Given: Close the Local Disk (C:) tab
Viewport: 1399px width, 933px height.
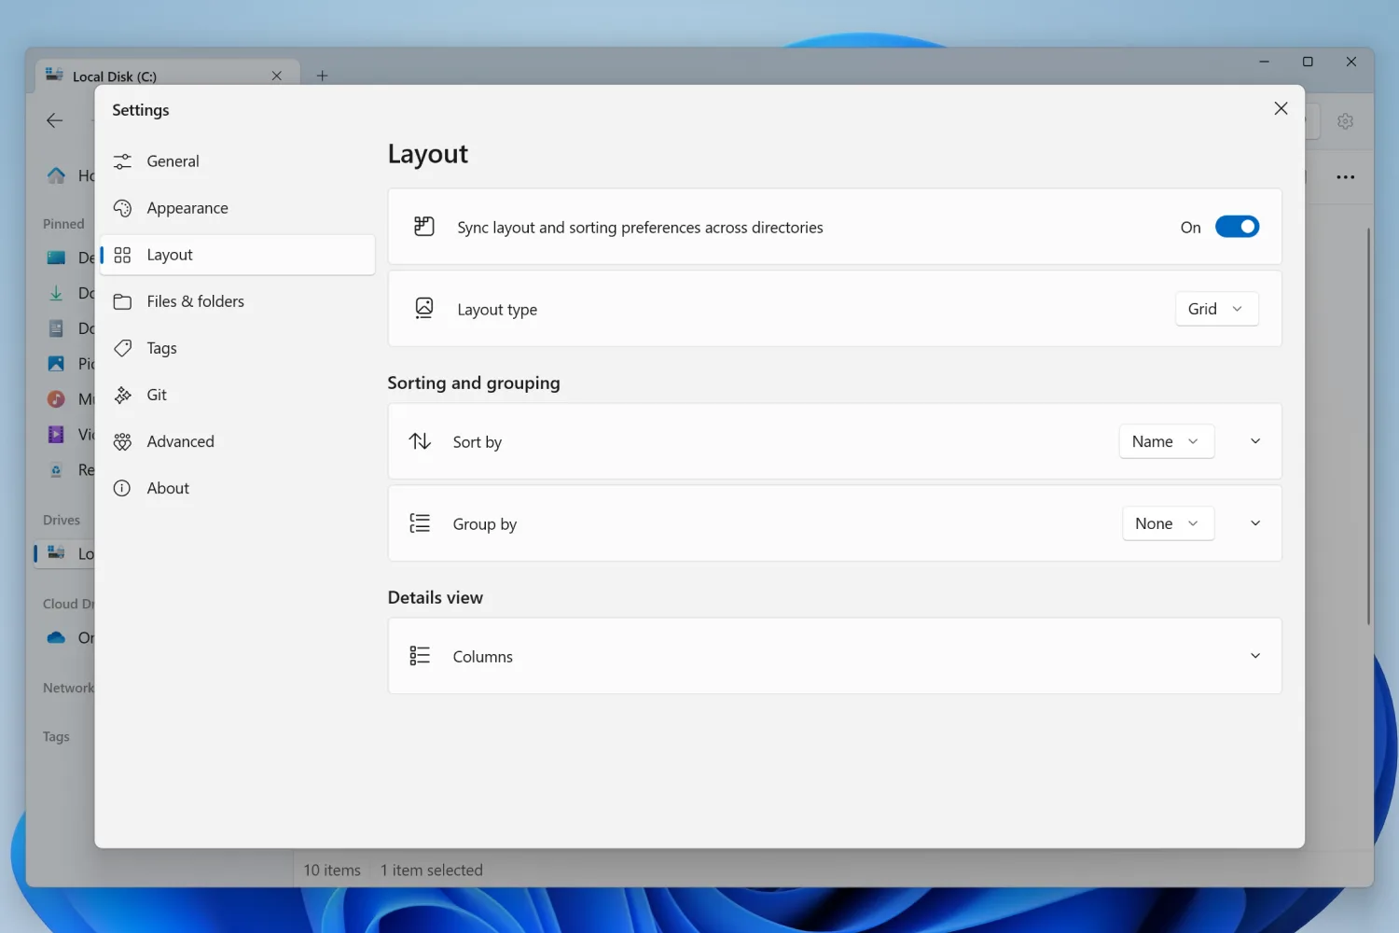Looking at the screenshot, I should click(x=276, y=76).
